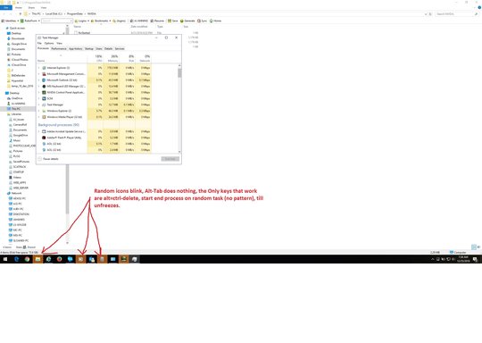Switch to the Details tab

109,48
